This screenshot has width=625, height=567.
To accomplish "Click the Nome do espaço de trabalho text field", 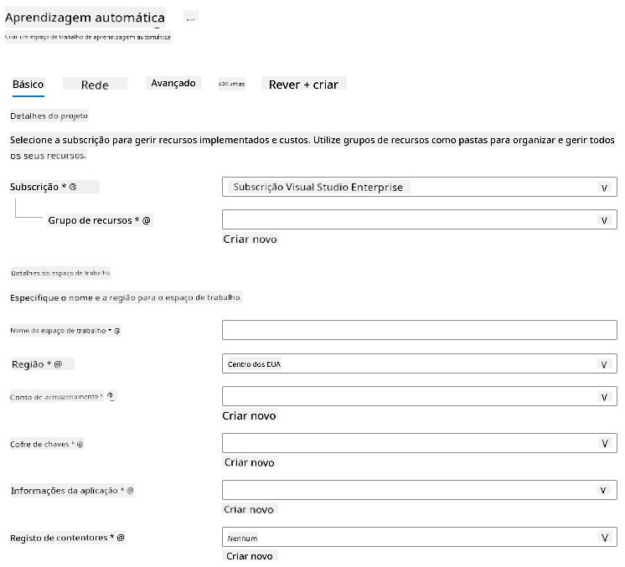I will [x=420, y=330].
